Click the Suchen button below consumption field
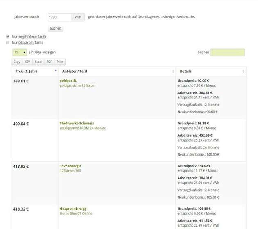 tap(56, 28)
